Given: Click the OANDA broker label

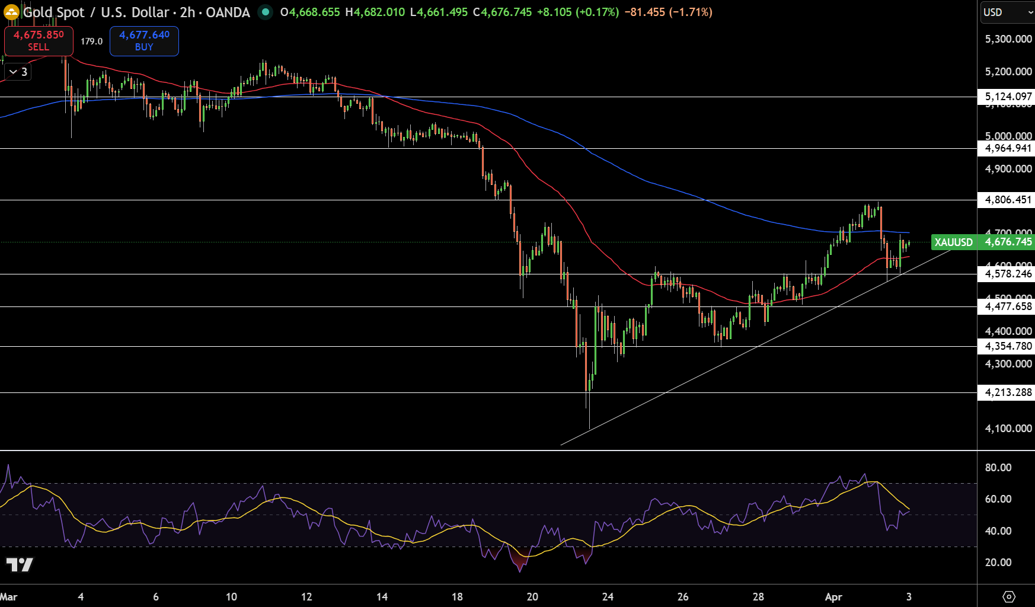Looking at the screenshot, I should point(228,12).
